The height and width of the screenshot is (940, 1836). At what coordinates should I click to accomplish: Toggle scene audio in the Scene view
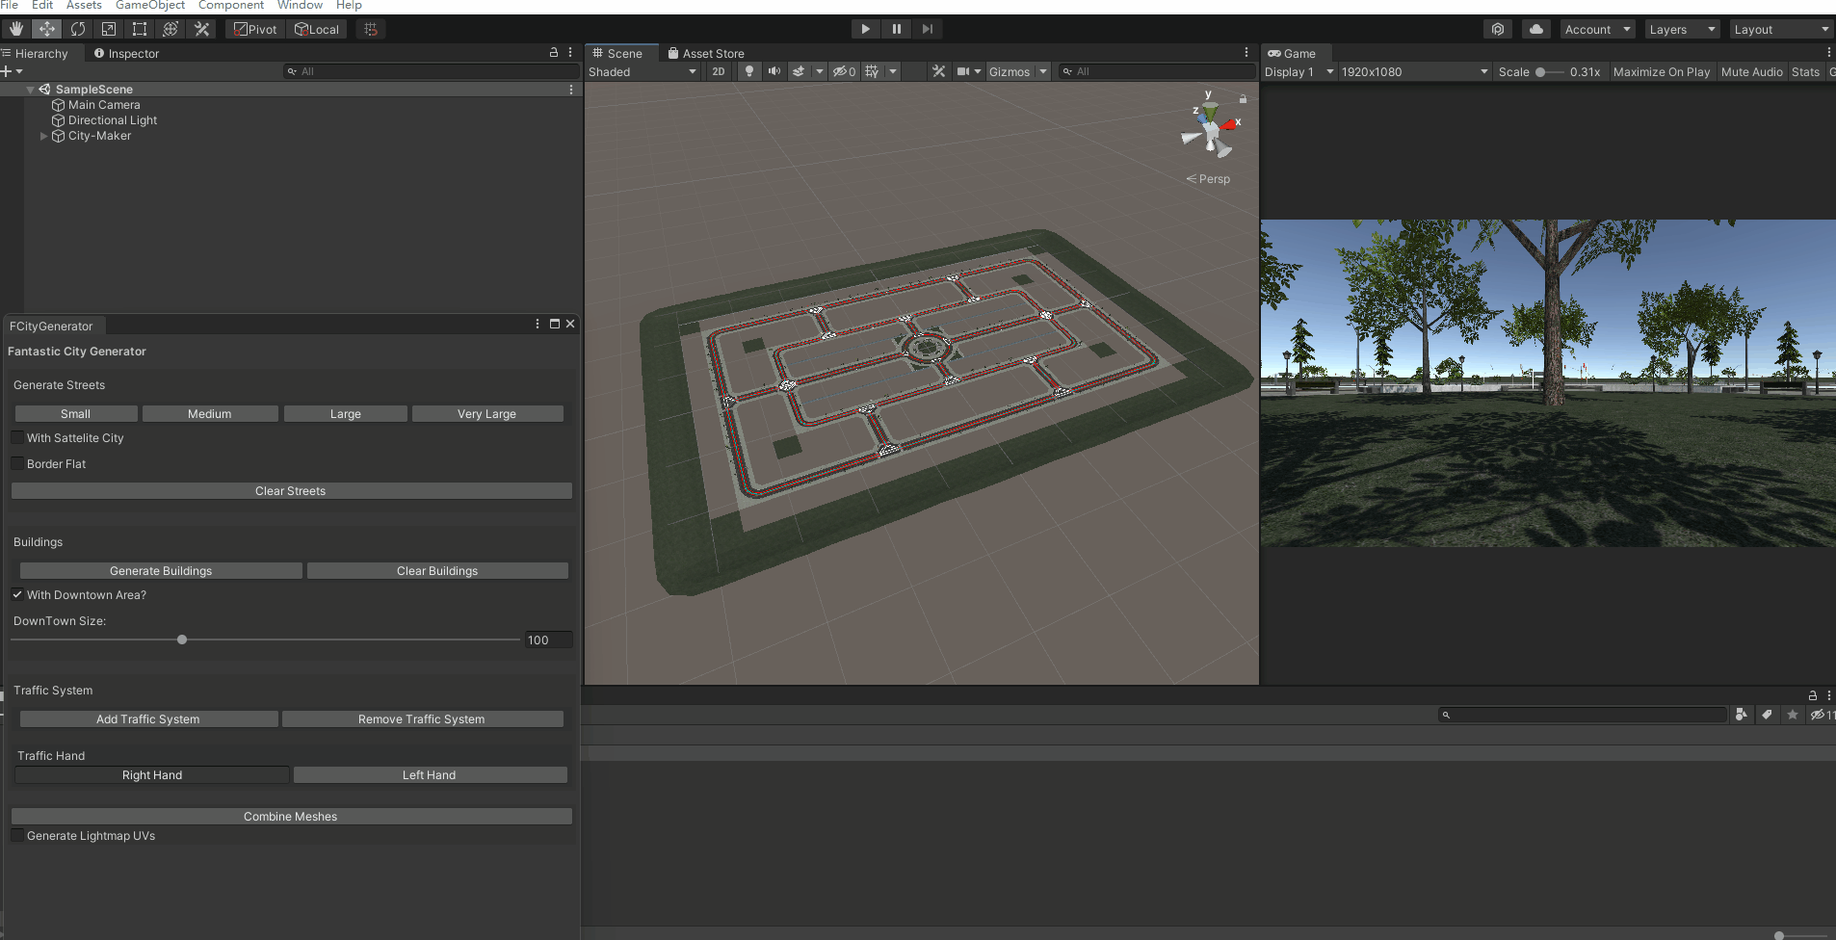point(775,71)
